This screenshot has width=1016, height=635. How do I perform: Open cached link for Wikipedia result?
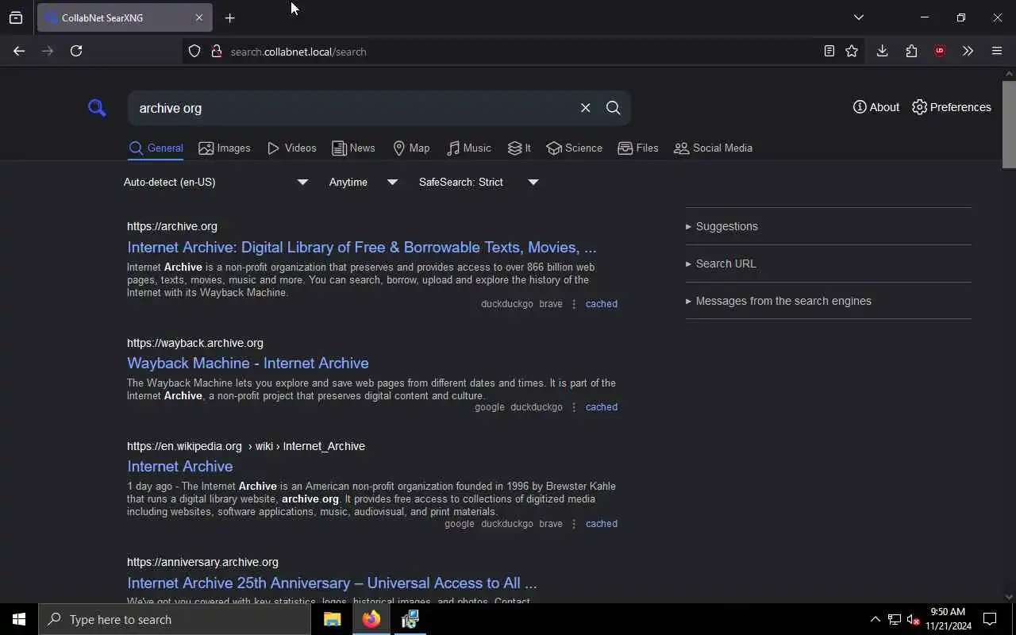(x=602, y=524)
